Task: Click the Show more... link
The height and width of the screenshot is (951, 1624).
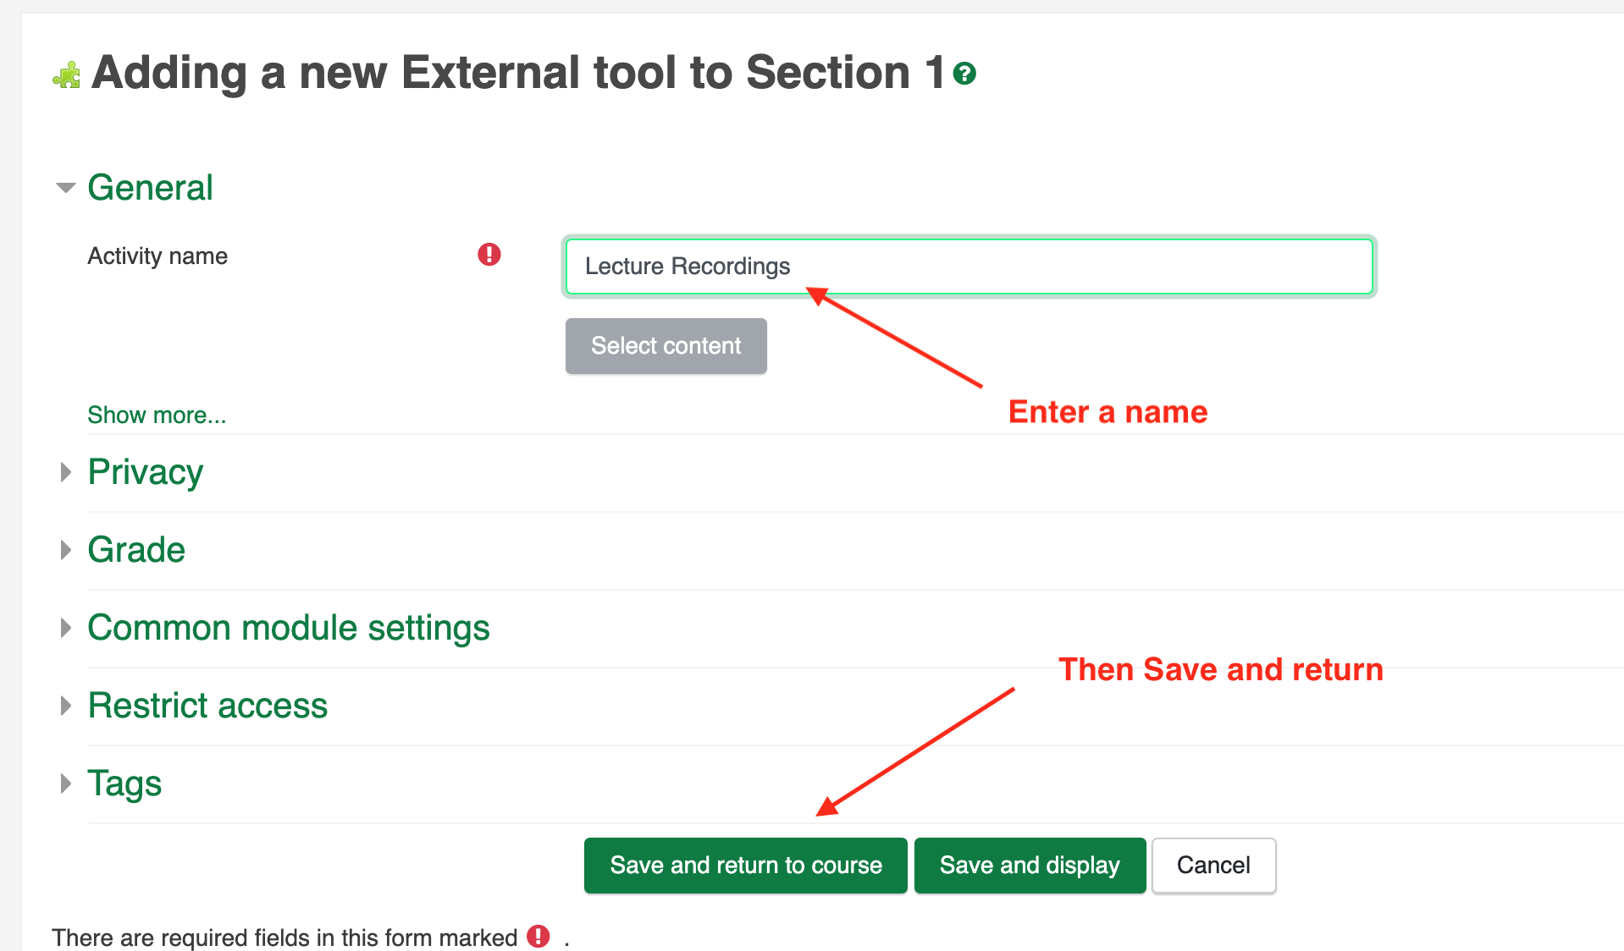Action: click(157, 415)
